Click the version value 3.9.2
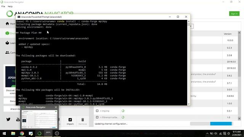Viewport: 244px width, 137px height. point(229,76)
